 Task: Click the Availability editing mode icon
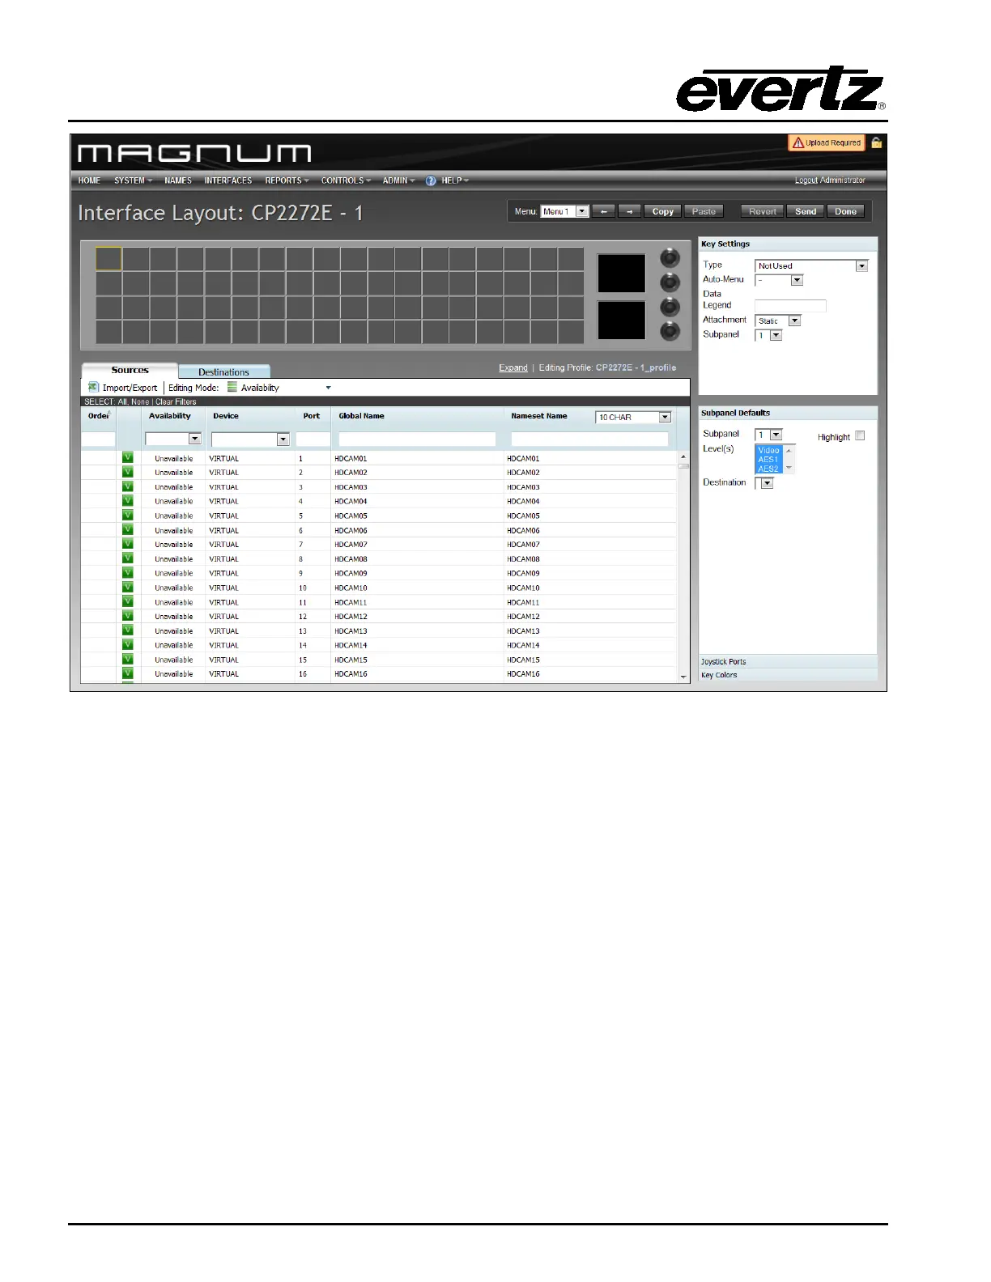[x=232, y=387]
